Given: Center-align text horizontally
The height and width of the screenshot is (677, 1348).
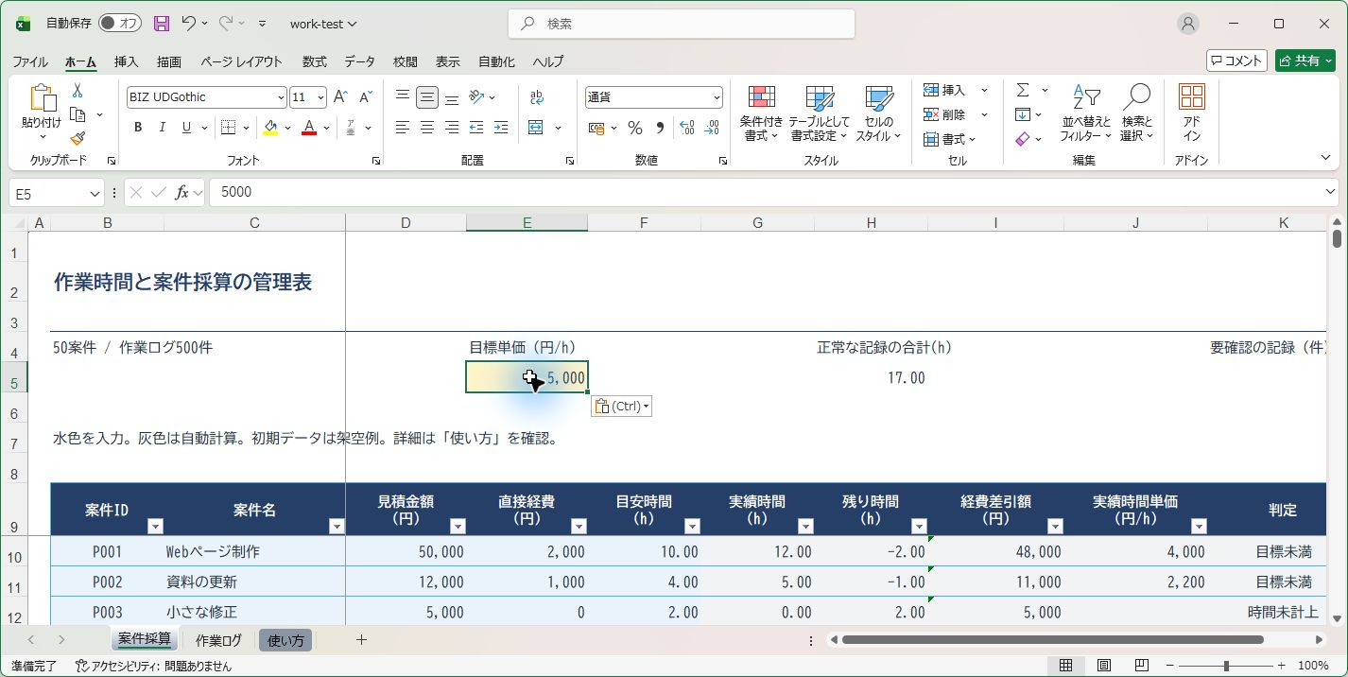Looking at the screenshot, I should 427,128.
